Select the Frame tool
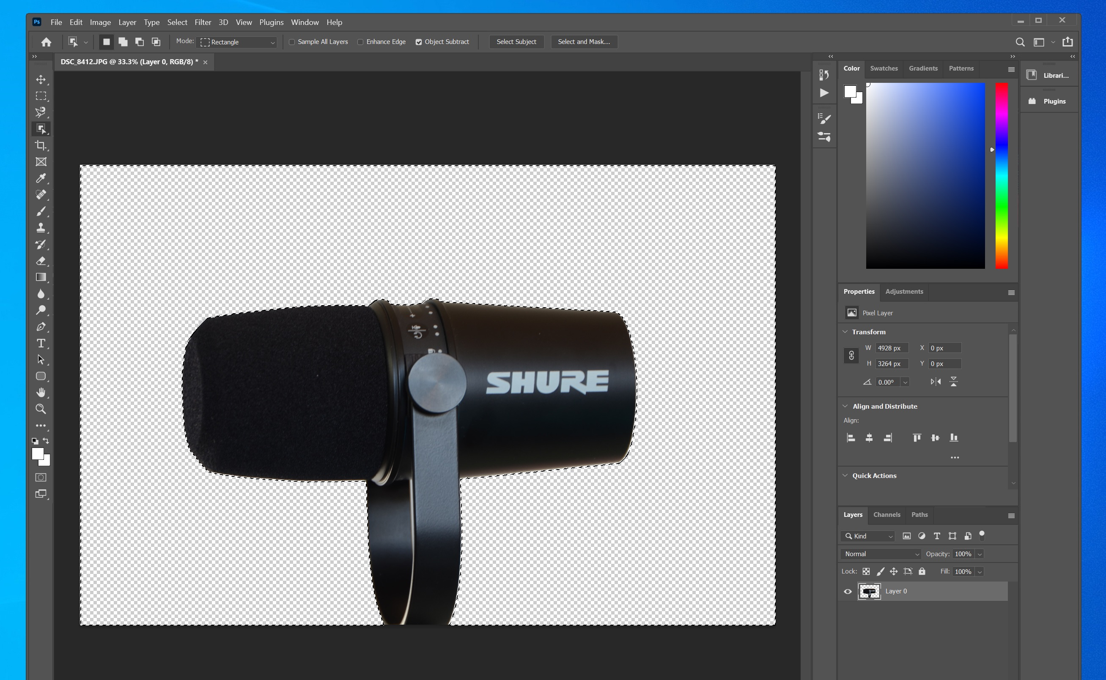Viewport: 1106px width, 680px height. [41, 162]
